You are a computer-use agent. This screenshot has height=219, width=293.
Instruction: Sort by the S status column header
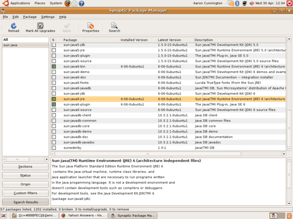tap(53, 40)
